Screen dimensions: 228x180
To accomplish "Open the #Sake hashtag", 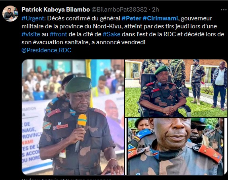I will 111,34.
